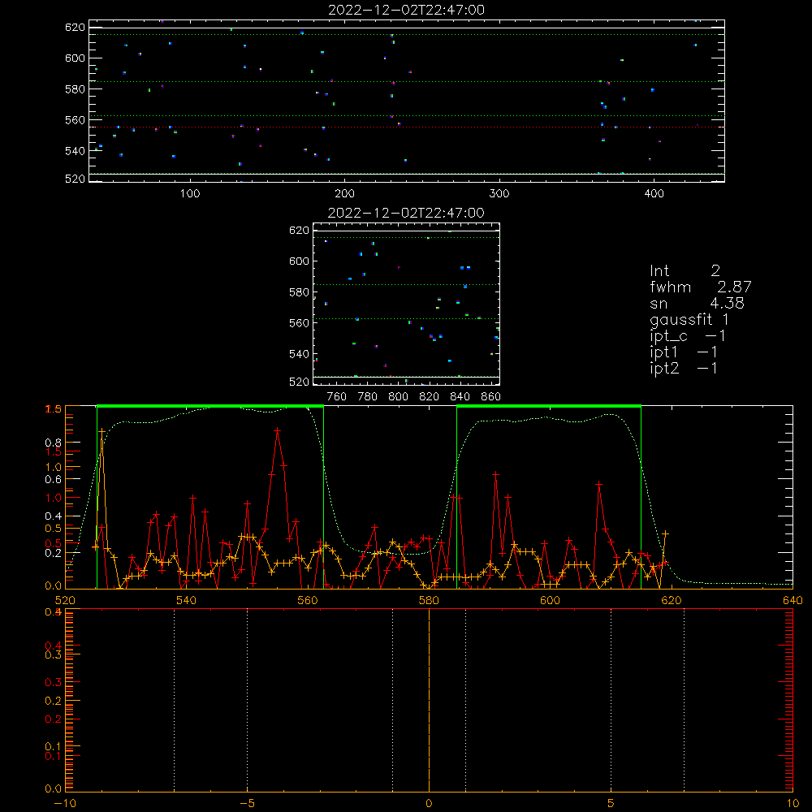Click x-axis label 840 on the middle plot
The height and width of the screenshot is (812, 812).
pos(460,397)
